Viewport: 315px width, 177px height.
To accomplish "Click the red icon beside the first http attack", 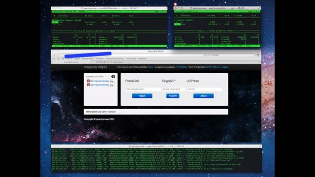I will (x=88, y=81).
